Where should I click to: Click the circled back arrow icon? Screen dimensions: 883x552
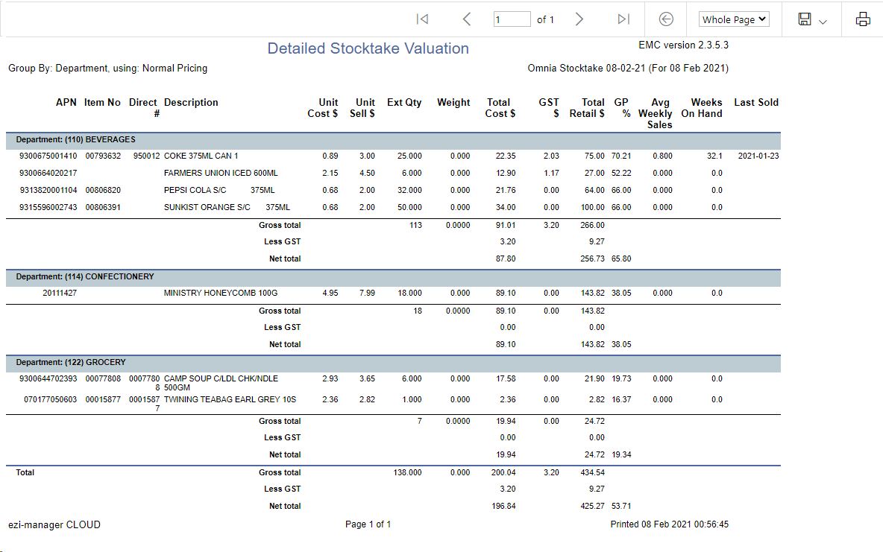667,19
